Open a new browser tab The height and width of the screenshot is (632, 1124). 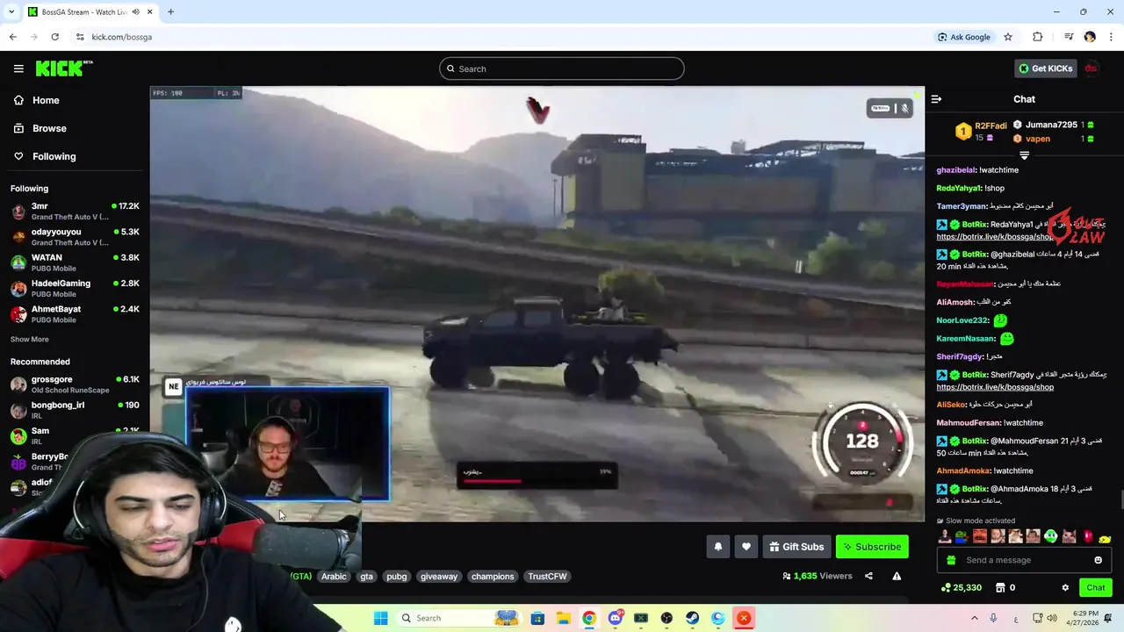click(170, 11)
